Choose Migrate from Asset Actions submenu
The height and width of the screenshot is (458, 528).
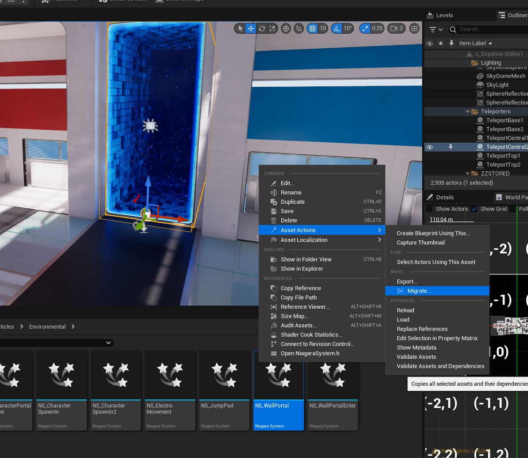[x=419, y=291]
